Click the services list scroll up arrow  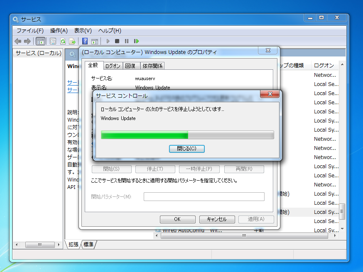coord(342,65)
